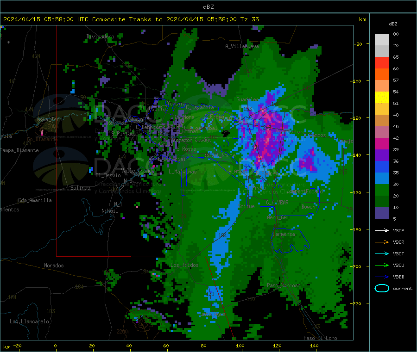Click the blue VBBB arrow icon
The height and width of the screenshot is (352, 417).
click(x=382, y=277)
